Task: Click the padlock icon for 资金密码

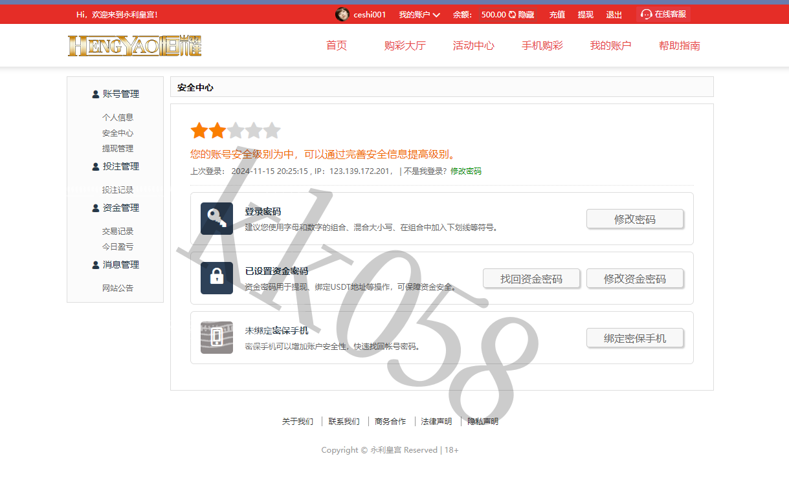Action: (x=217, y=278)
